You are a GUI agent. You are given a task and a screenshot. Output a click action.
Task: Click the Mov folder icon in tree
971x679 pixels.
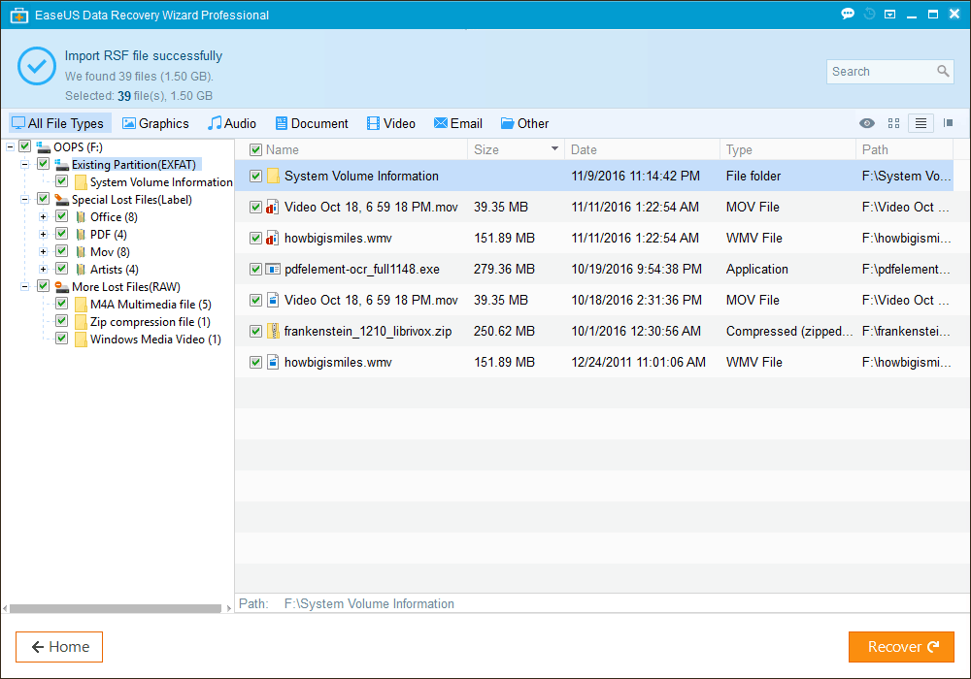pos(81,251)
